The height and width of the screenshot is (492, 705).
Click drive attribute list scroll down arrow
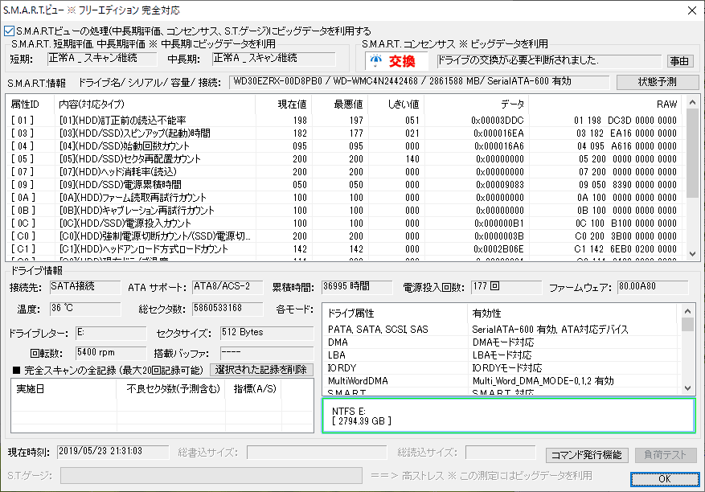687,388
